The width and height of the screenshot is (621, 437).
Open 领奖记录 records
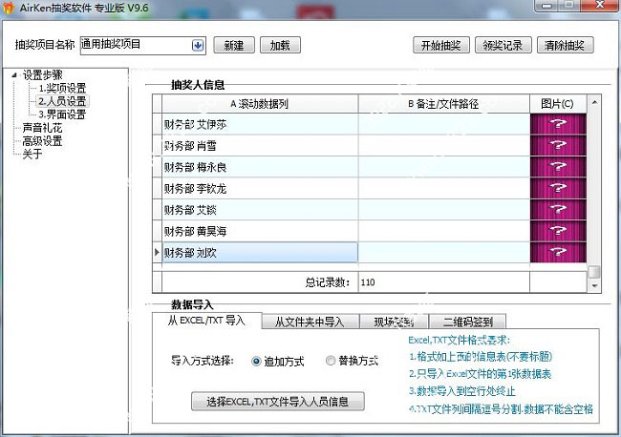click(x=503, y=45)
